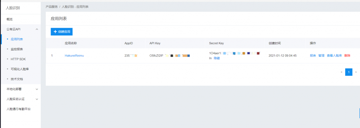
Task: Click the AppID value starting 235
Action: click(x=131, y=55)
